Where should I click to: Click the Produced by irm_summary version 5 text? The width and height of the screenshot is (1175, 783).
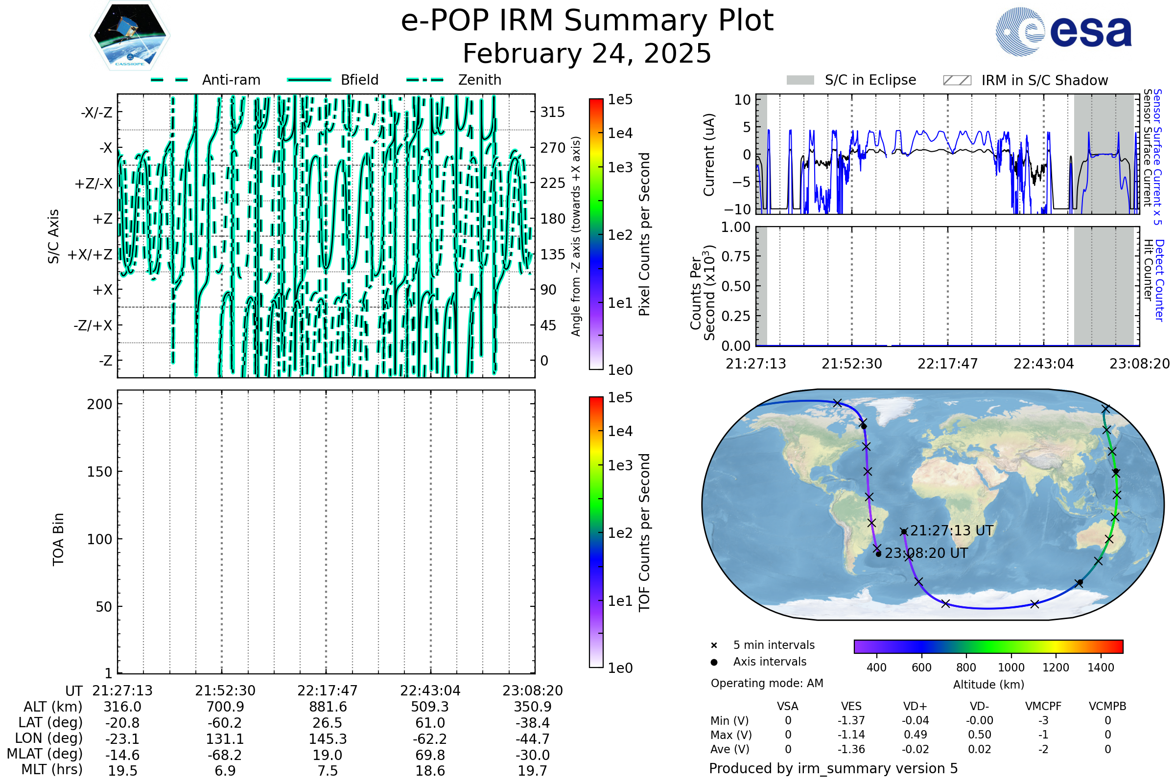pos(833,768)
